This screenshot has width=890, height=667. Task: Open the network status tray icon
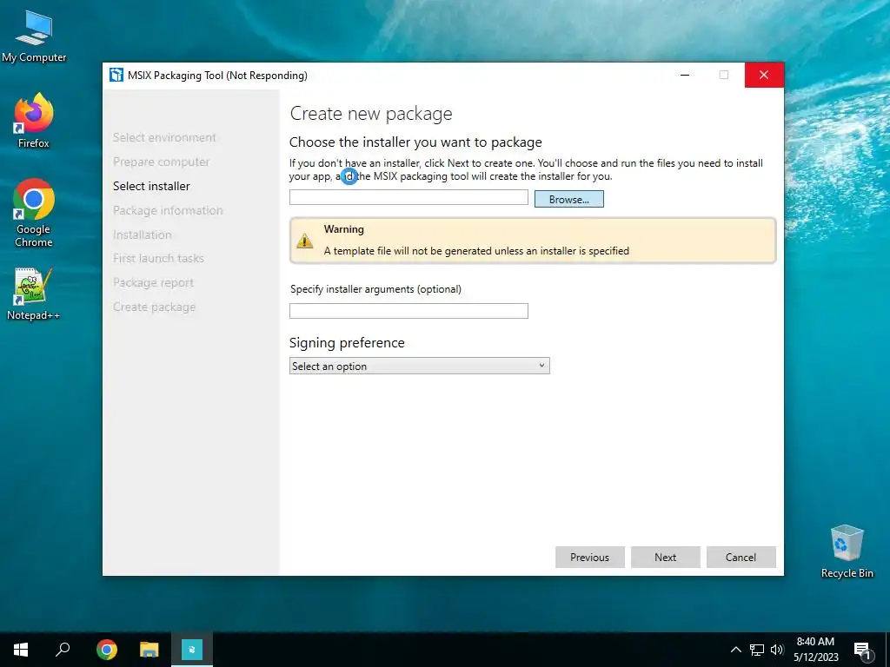click(757, 650)
